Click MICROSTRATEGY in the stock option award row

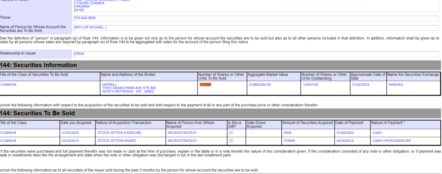182,140
